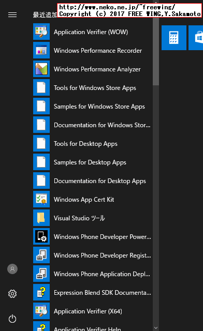Click the Visual Studio ツール folder icon

(41, 218)
